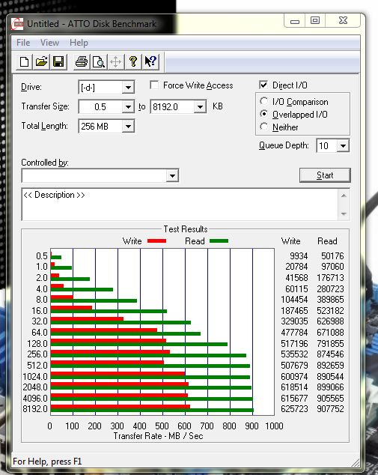The width and height of the screenshot is (378, 475).
Task: Open a saved benchmark file icon
Action: pos(41,61)
